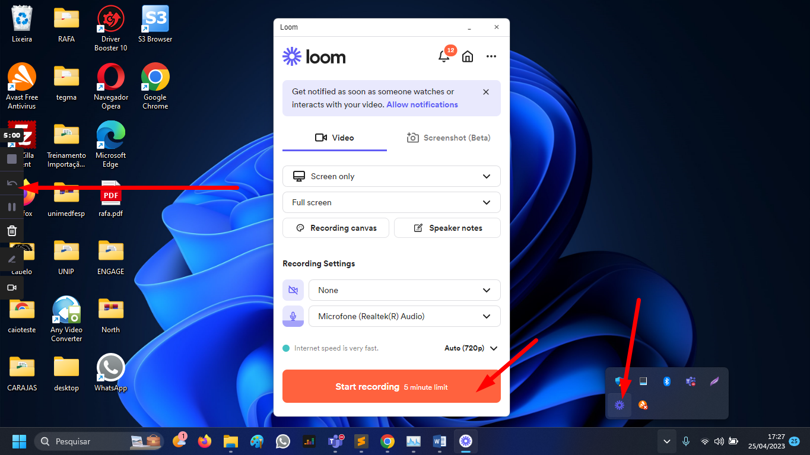Switch to the Screenshot (Beta) tab
This screenshot has height=455, width=810.
449,138
